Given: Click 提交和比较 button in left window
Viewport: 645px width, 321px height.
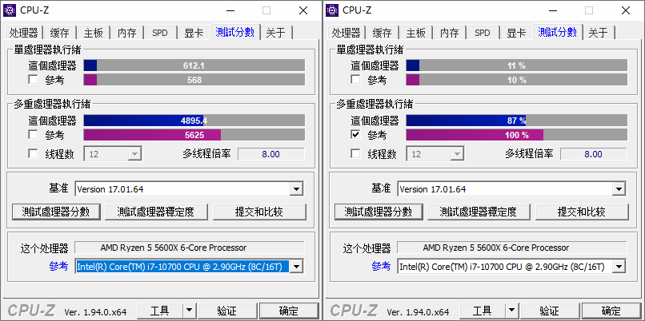Looking at the screenshot, I should pyautogui.click(x=259, y=212).
